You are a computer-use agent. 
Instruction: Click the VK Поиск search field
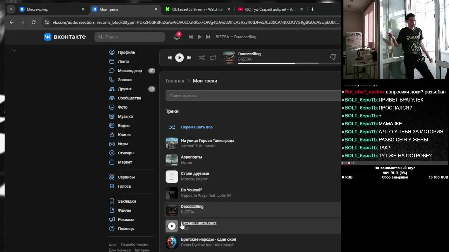click(x=129, y=37)
